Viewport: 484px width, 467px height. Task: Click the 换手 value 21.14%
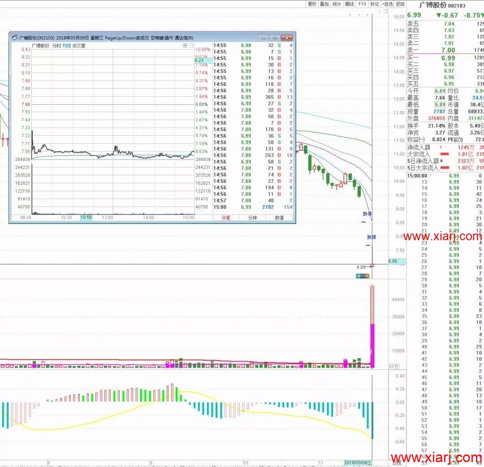tap(437, 125)
